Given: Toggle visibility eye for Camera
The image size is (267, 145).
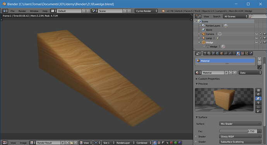Looking at the screenshot, I should (x=257, y=34).
